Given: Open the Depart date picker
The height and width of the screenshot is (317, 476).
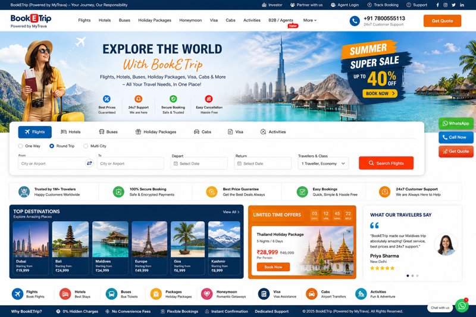Looking at the screenshot, I should (x=199, y=163).
